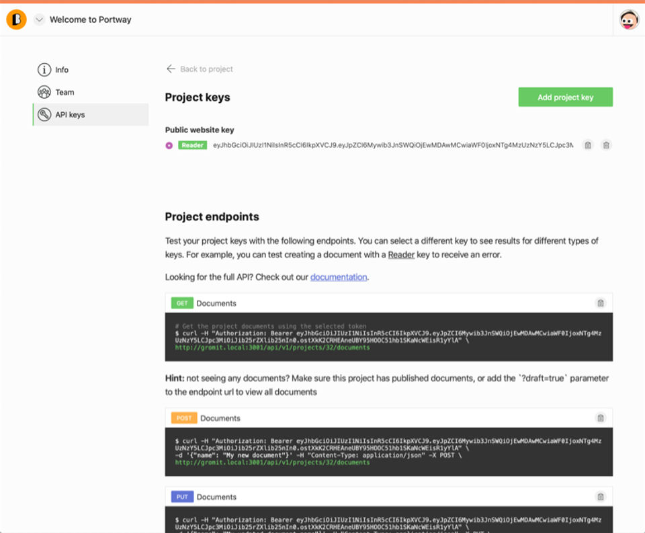The image size is (645, 533).
Task: Open the Team settings section
Action: [x=91, y=92]
